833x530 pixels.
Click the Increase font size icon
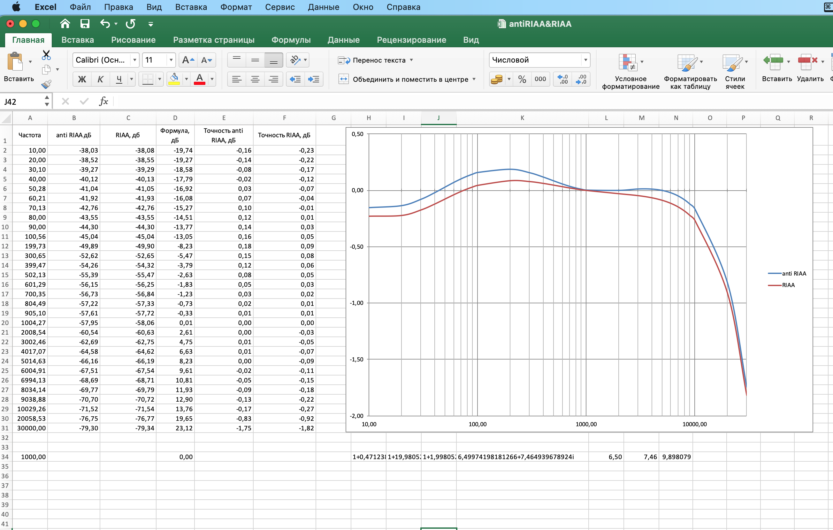[x=188, y=60]
